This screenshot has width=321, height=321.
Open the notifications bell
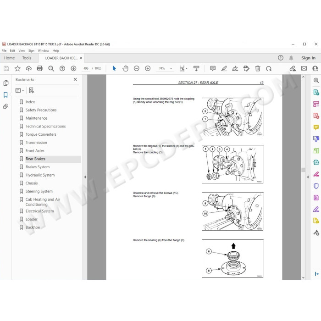pos(291,58)
